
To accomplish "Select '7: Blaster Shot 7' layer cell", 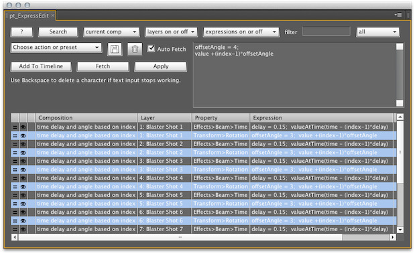I will tap(165, 229).
